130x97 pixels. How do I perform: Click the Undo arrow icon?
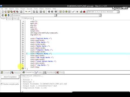[26, 12]
